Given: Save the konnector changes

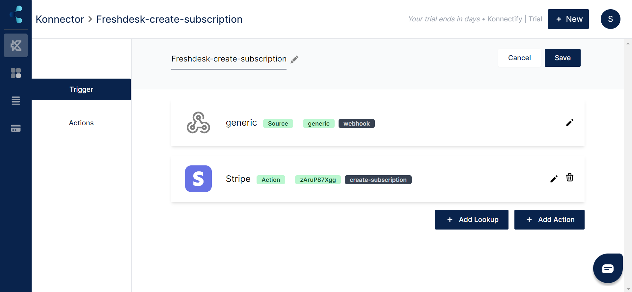Looking at the screenshot, I should (562, 58).
